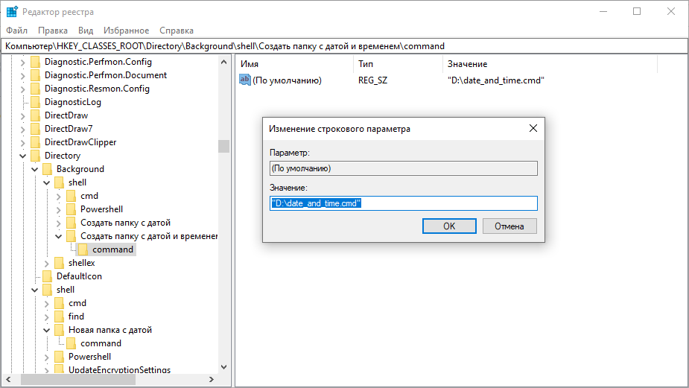Collapse the Directory tree node
This screenshot has width=689, height=388.
point(23,156)
